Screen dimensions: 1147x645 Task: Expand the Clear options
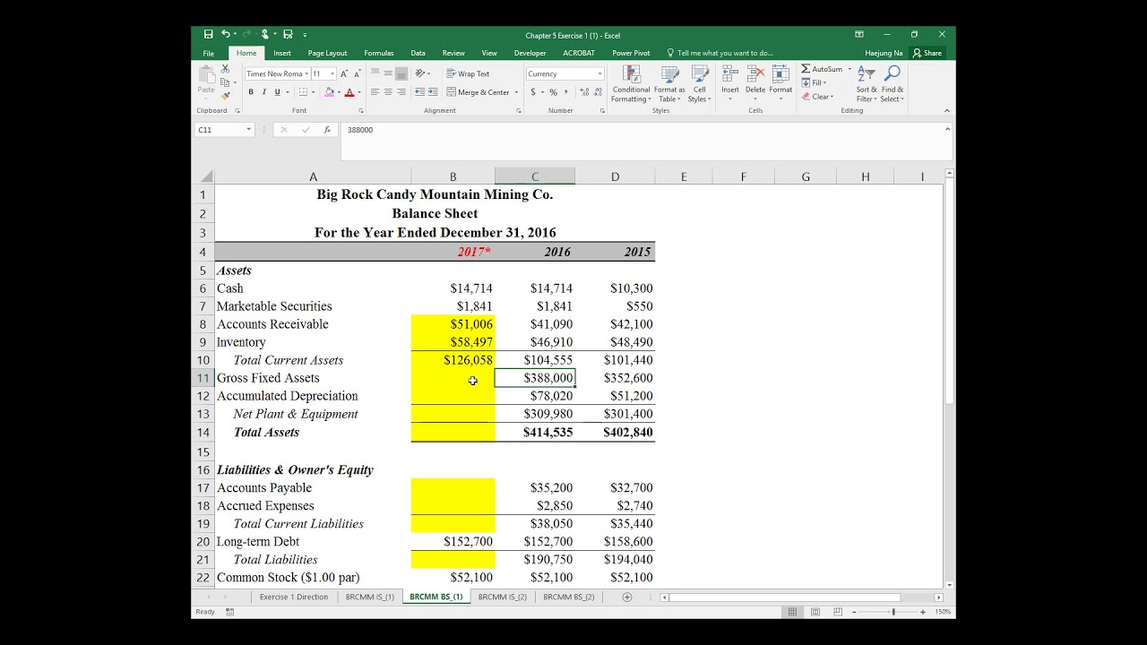pyautogui.click(x=818, y=97)
